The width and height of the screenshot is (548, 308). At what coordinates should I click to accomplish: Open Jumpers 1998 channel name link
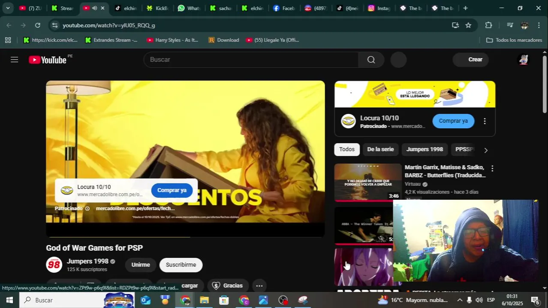[87, 261]
